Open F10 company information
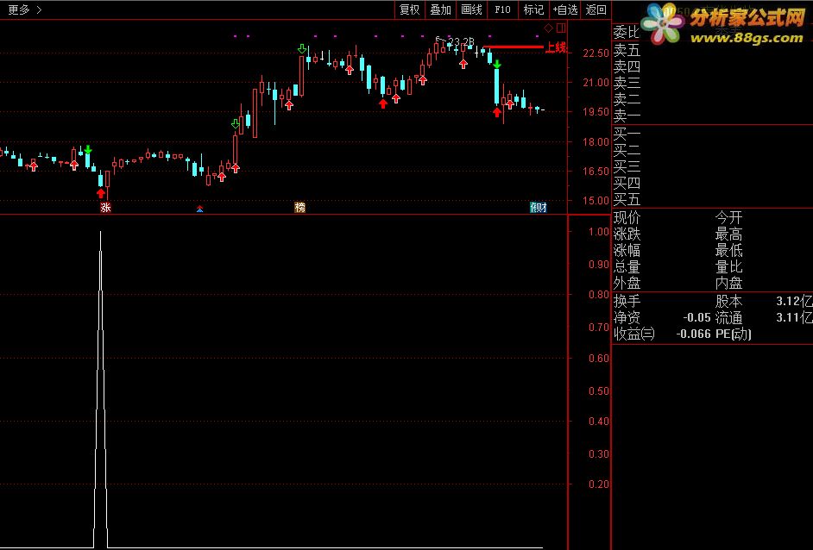This screenshot has height=550, width=813. 502,9
